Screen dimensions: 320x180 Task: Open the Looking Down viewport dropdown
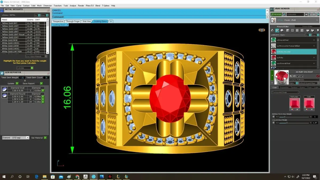(x=68, y=25)
